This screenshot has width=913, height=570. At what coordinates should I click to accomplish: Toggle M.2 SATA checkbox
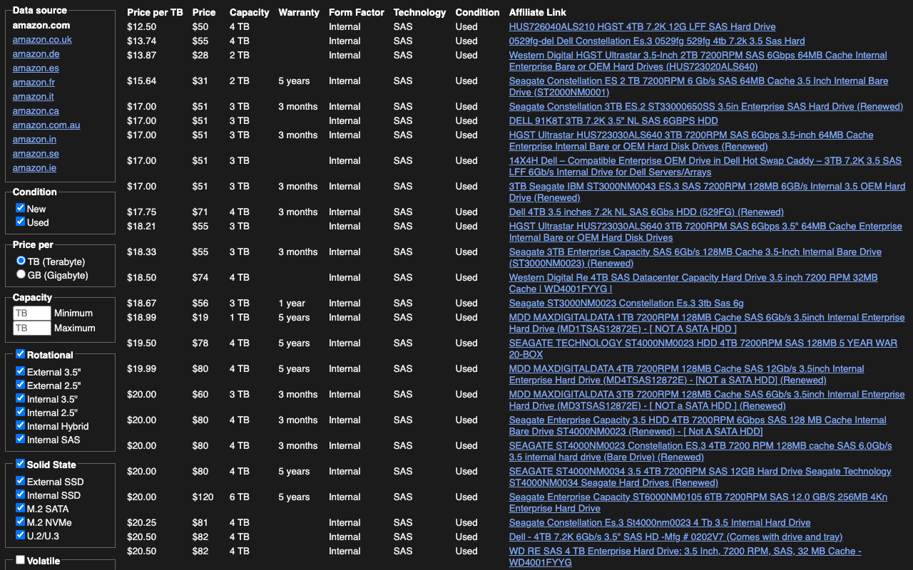click(x=21, y=508)
